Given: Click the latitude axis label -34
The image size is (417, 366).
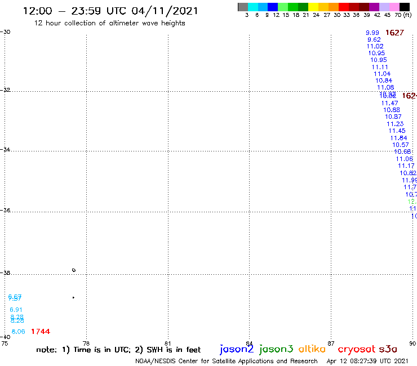Looking at the screenshot, I should click(5, 150).
